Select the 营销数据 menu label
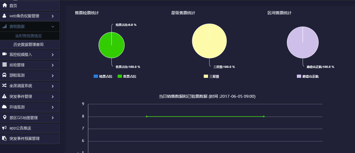This screenshot has height=153, width=355. pos(17,26)
